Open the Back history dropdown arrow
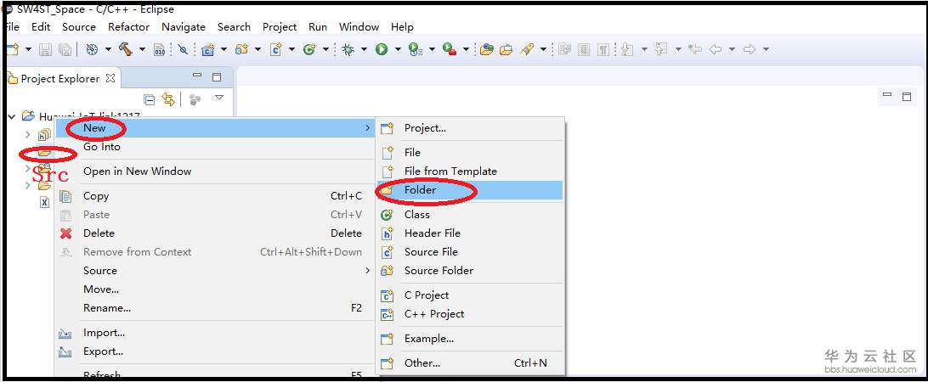The height and width of the screenshot is (382, 928). [x=732, y=50]
